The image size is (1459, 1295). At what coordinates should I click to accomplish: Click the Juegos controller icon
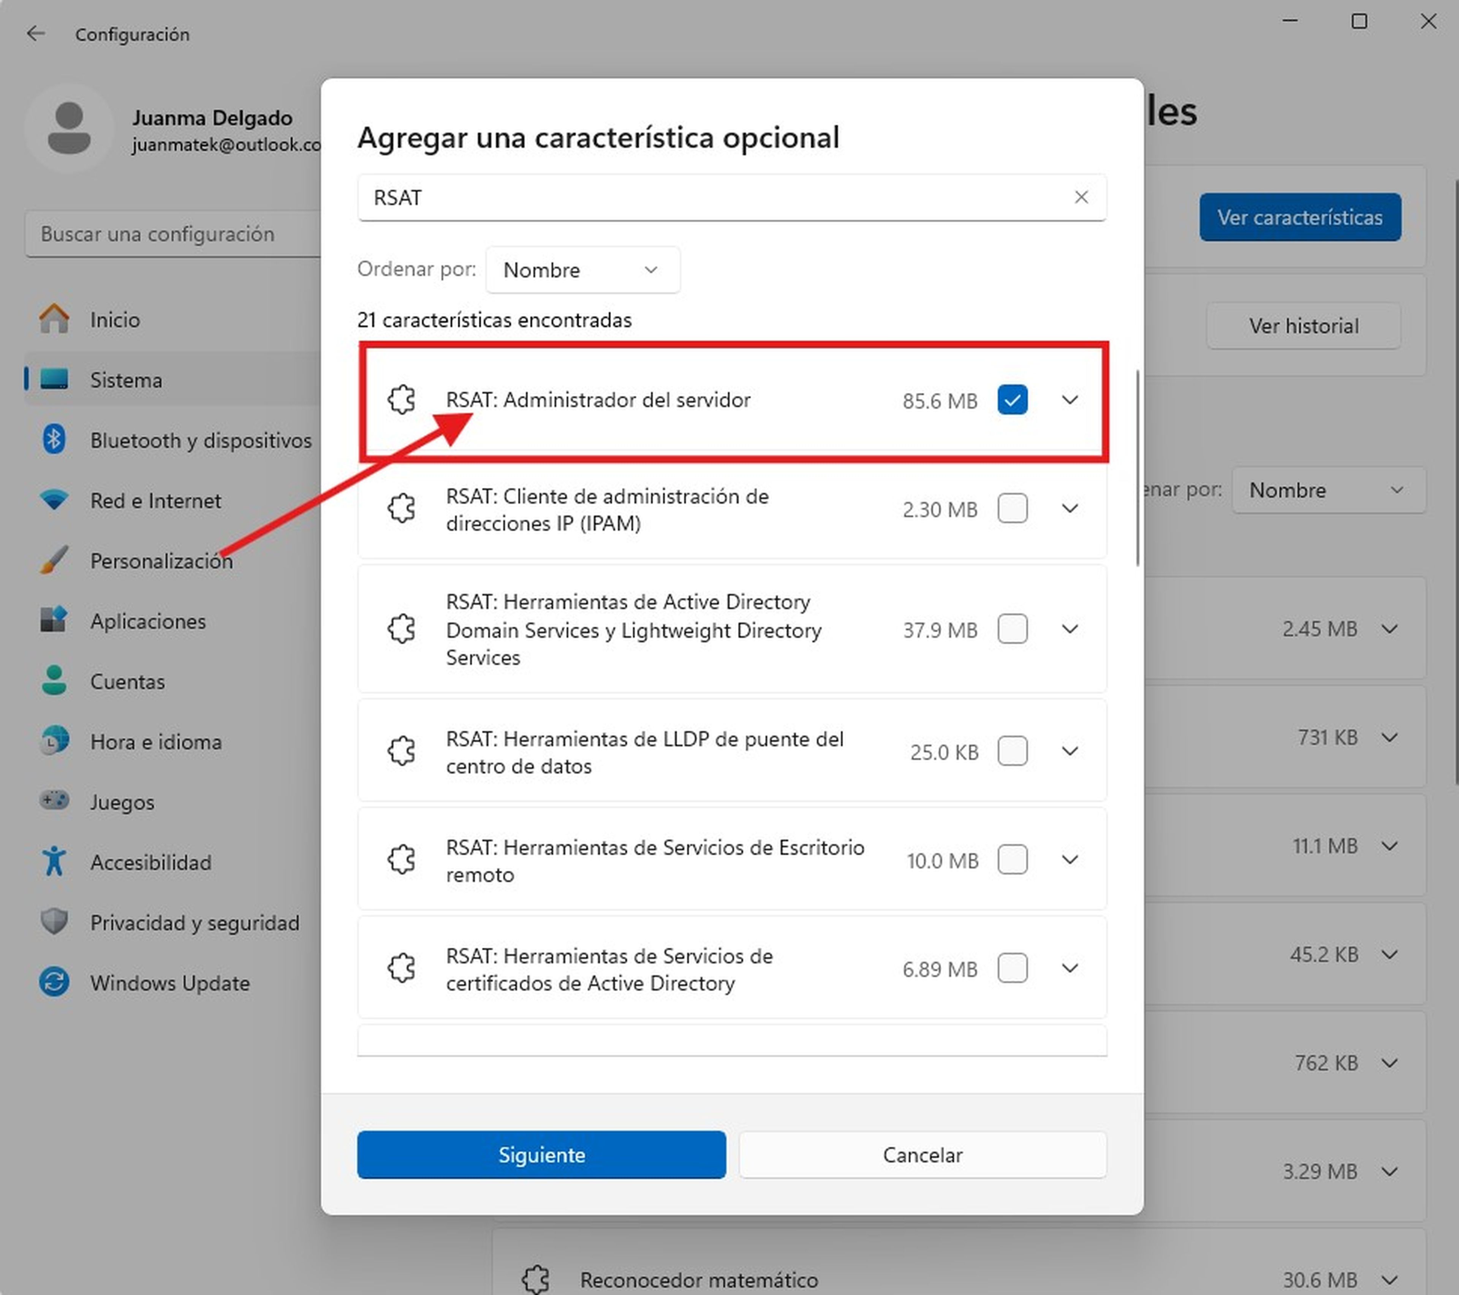[54, 801]
